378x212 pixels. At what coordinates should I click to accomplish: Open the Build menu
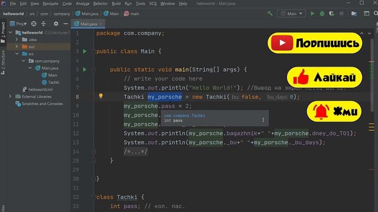[116, 4]
